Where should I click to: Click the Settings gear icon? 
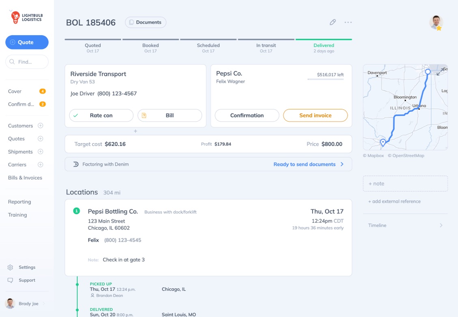click(10, 268)
